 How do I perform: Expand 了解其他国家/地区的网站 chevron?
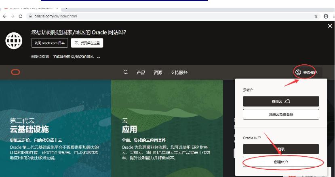coord(99,57)
